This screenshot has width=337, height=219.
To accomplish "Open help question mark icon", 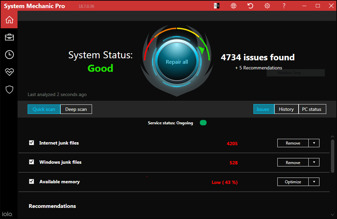I will pyautogui.click(x=284, y=6).
